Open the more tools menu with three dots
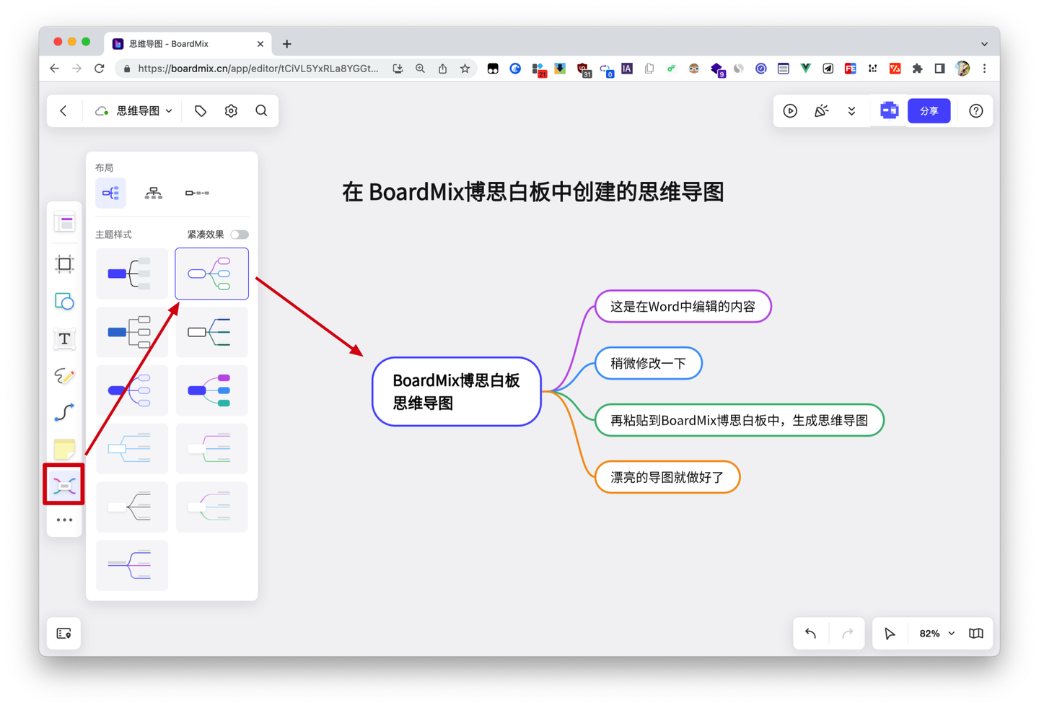The image size is (1039, 708). [64, 520]
